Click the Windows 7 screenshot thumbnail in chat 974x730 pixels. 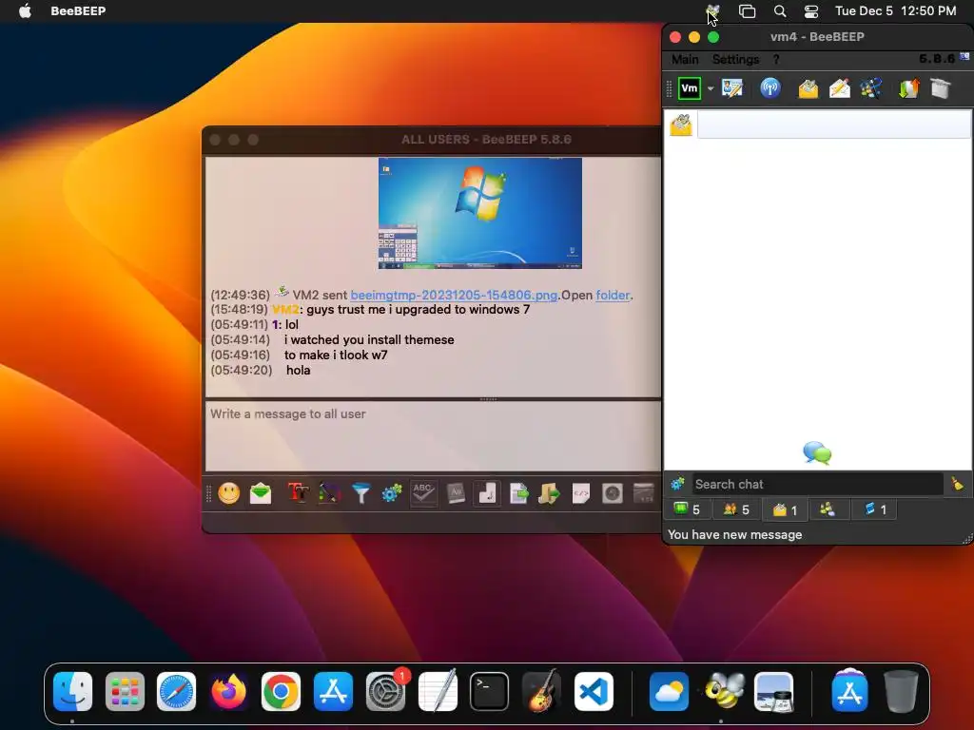[x=480, y=213]
